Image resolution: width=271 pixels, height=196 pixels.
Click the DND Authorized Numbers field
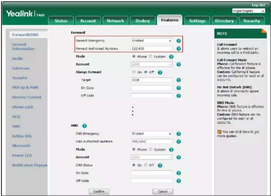(x=151, y=141)
